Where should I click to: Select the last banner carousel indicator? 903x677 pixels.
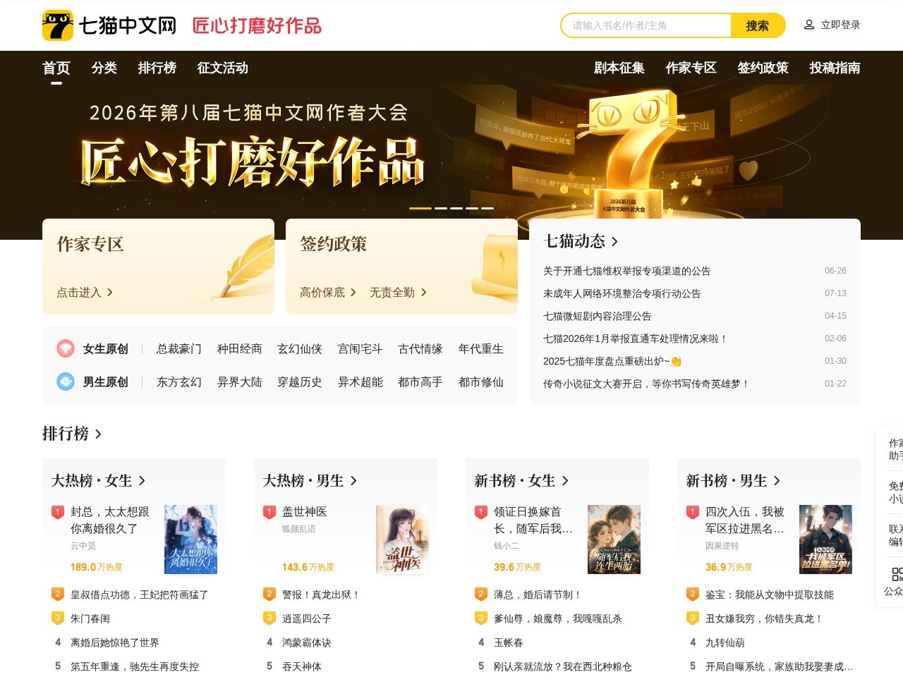pos(487,208)
